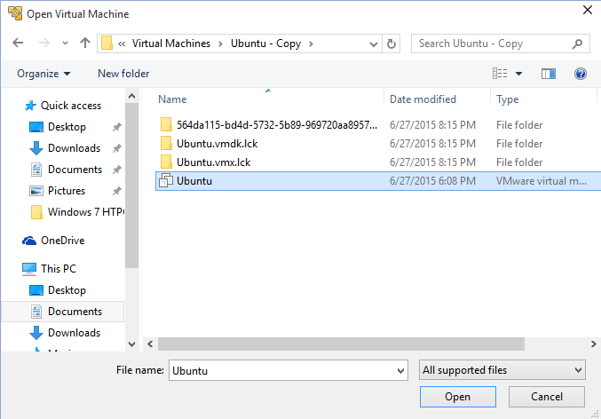Select the Ubuntu VMware virtual machine file
601x419 pixels.
[x=194, y=181]
